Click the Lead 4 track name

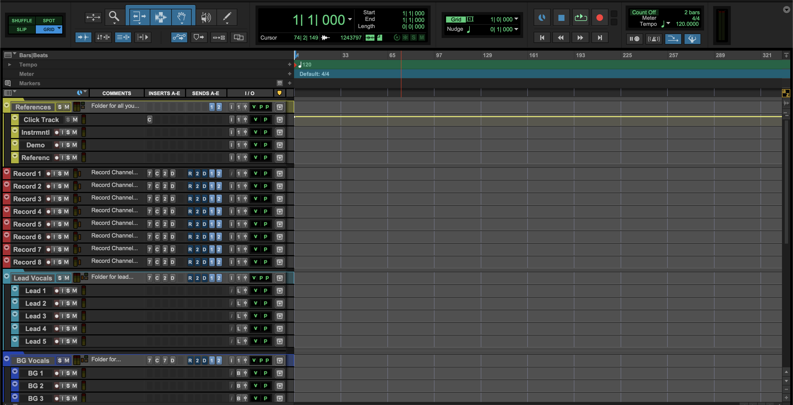(36, 329)
